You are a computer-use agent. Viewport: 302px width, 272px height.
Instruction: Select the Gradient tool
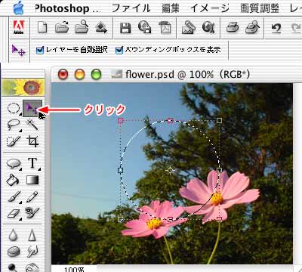pyautogui.click(x=32, y=180)
